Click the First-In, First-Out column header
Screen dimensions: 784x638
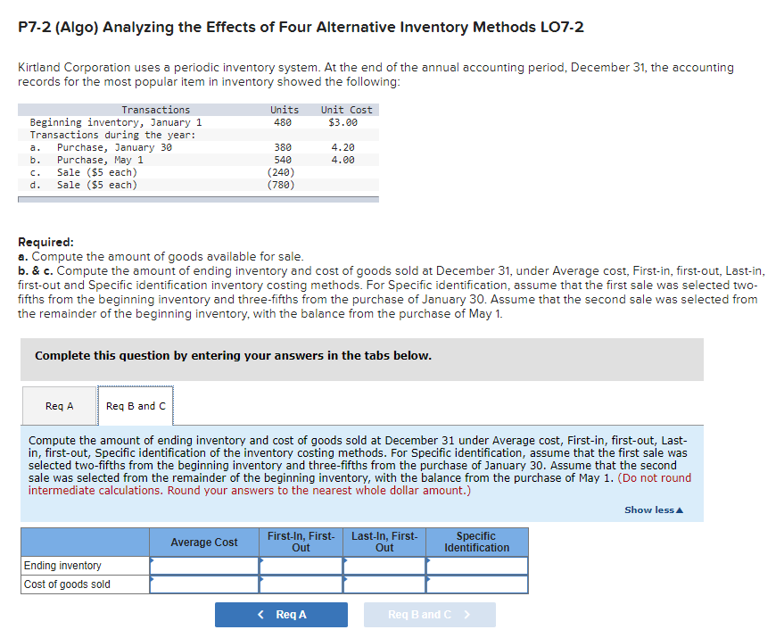[x=301, y=542]
